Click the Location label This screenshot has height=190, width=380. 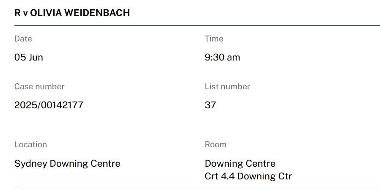[30, 144]
